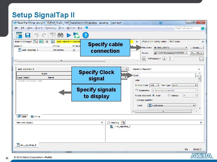
Task: Close the Signal Configuration panel
Action: point(199,69)
